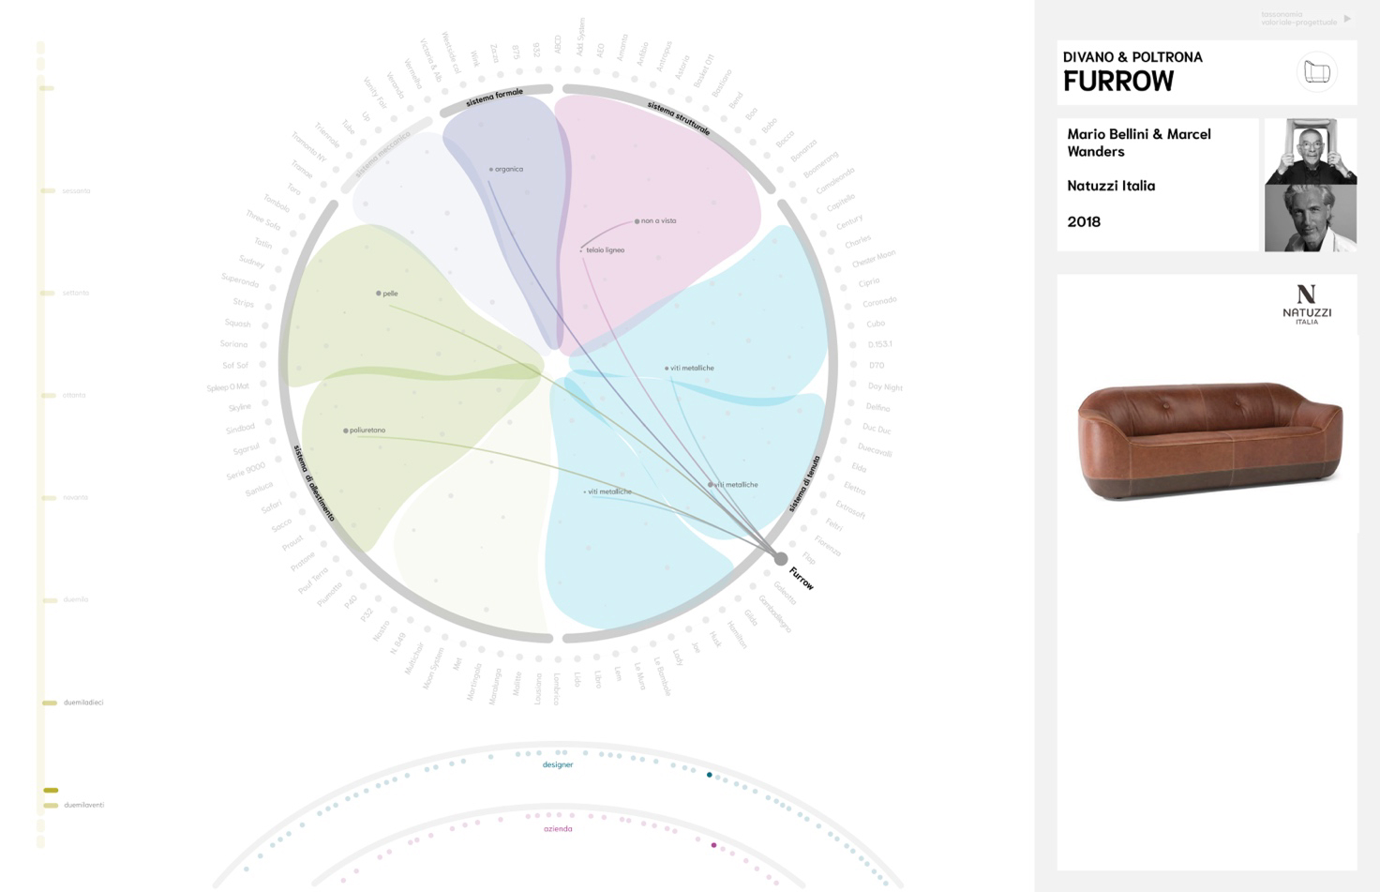Expand the 'tassonomia valoriale-progettuale' label
The height and width of the screenshot is (892, 1380).
tap(1298, 19)
